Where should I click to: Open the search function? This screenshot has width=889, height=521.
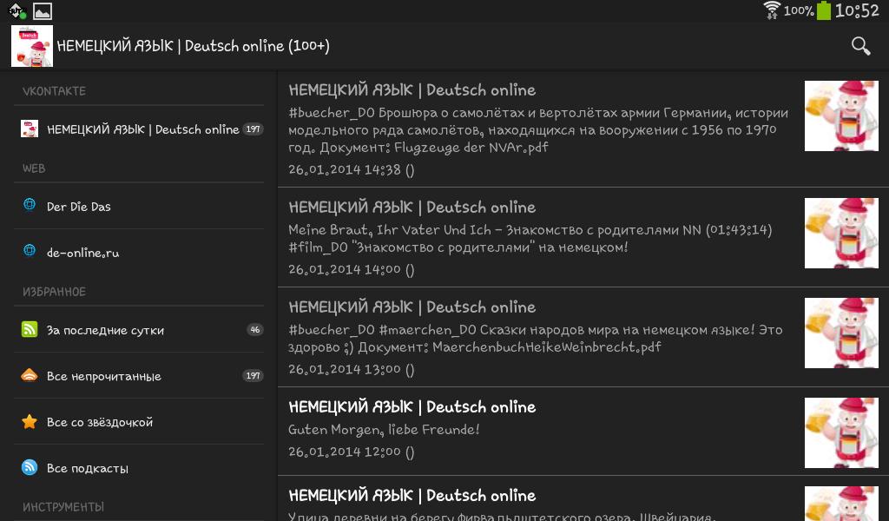coord(860,46)
